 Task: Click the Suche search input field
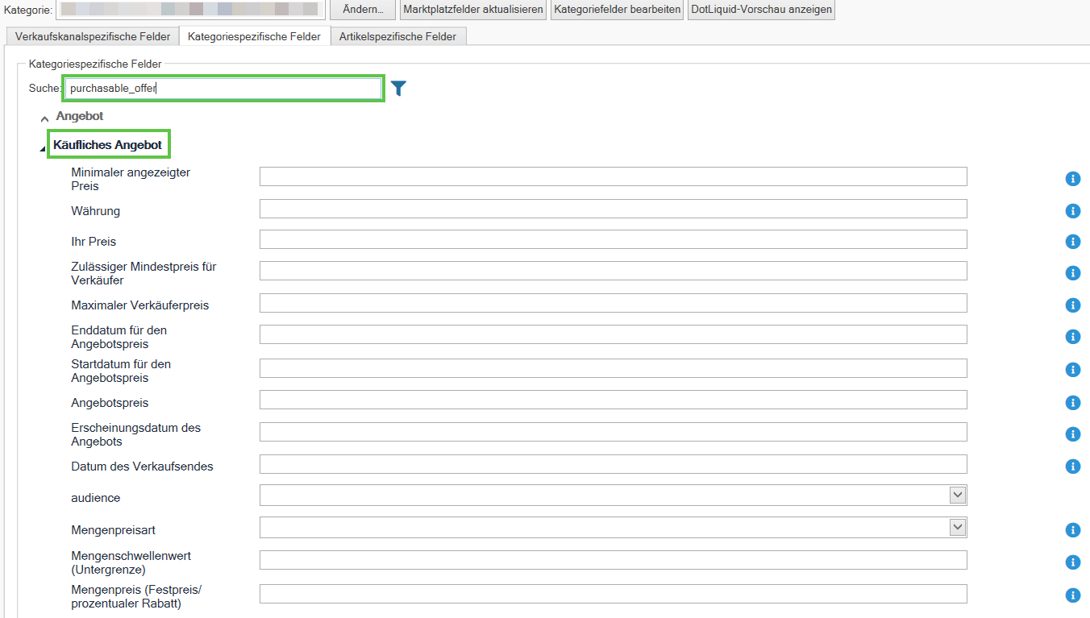pyautogui.click(x=223, y=89)
